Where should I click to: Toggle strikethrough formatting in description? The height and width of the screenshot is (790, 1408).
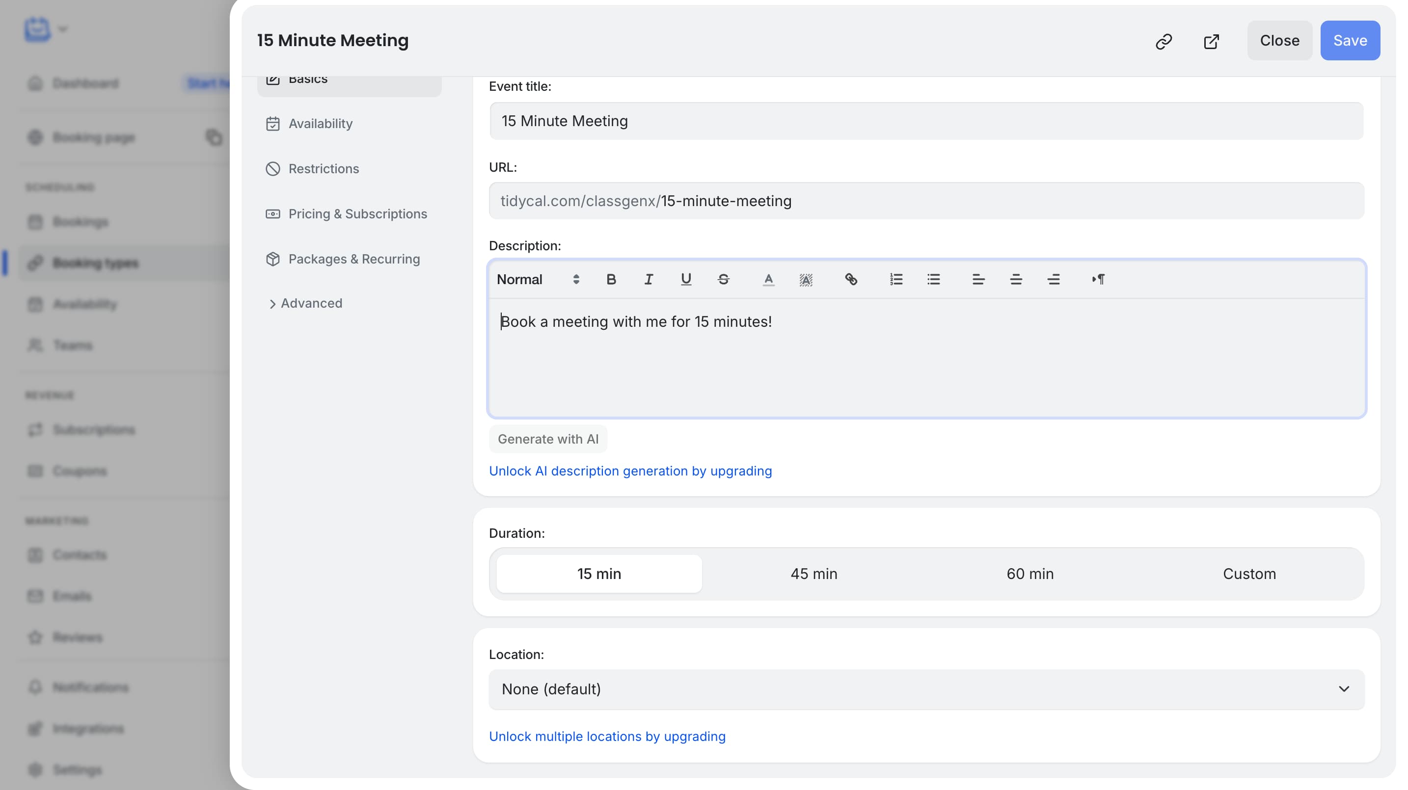[723, 280]
